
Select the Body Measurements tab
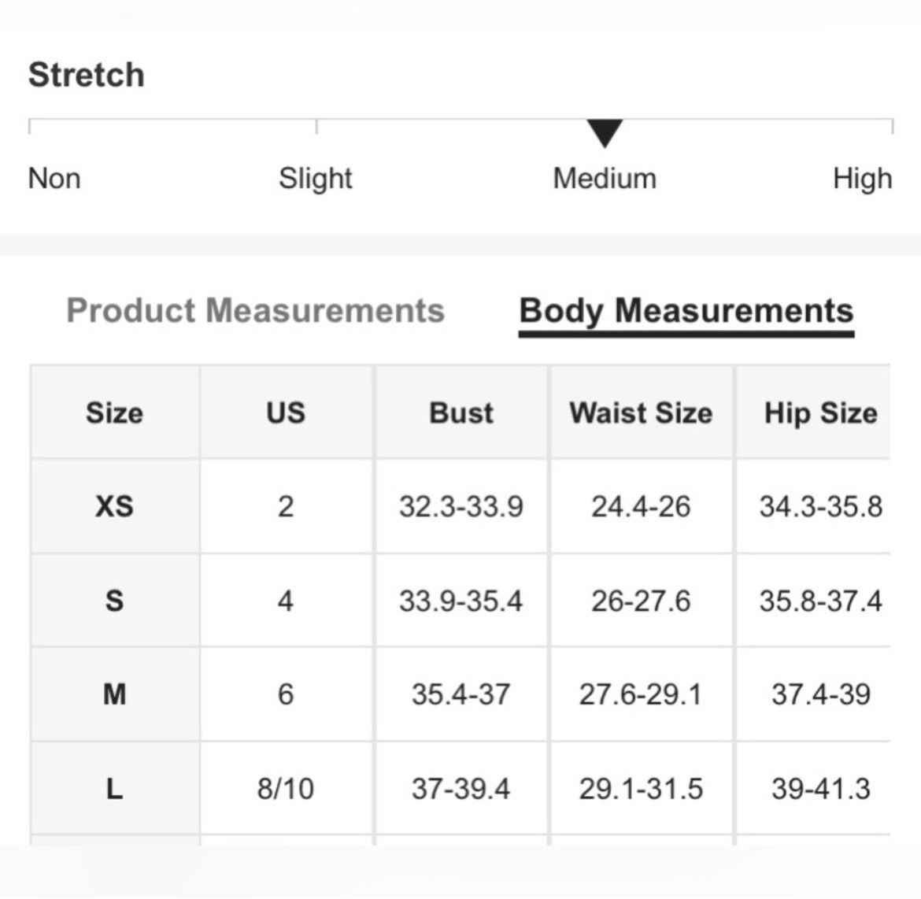click(x=686, y=312)
